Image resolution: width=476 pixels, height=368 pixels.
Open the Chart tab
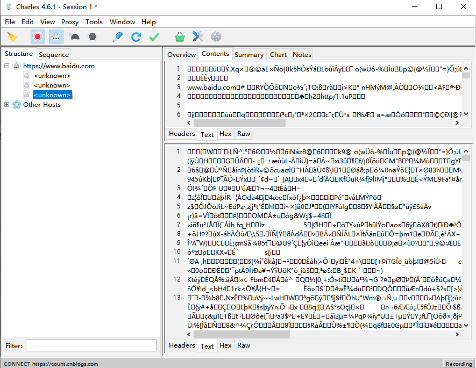(279, 55)
